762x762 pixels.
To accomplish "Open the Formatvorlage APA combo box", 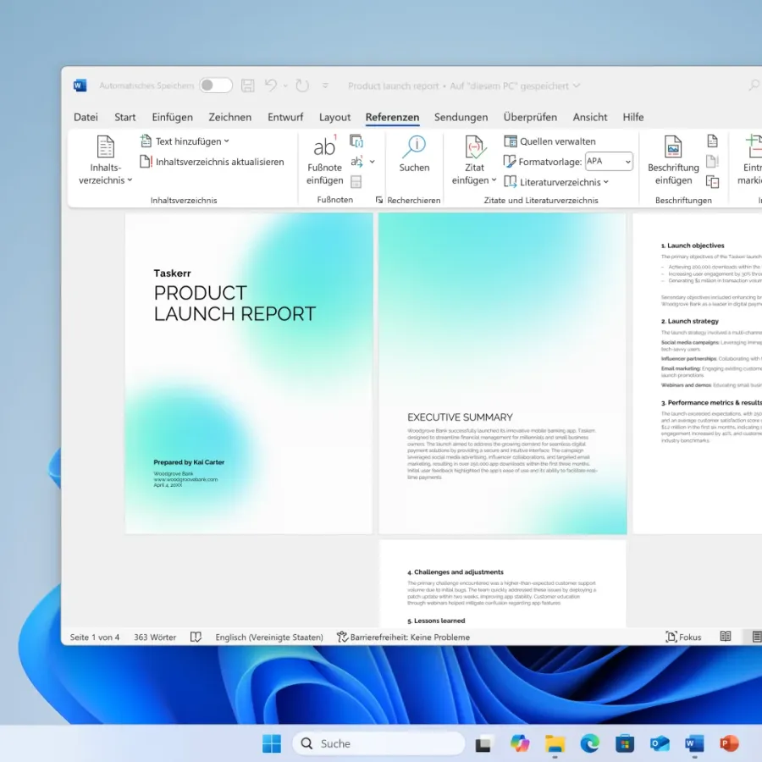I will (x=609, y=162).
